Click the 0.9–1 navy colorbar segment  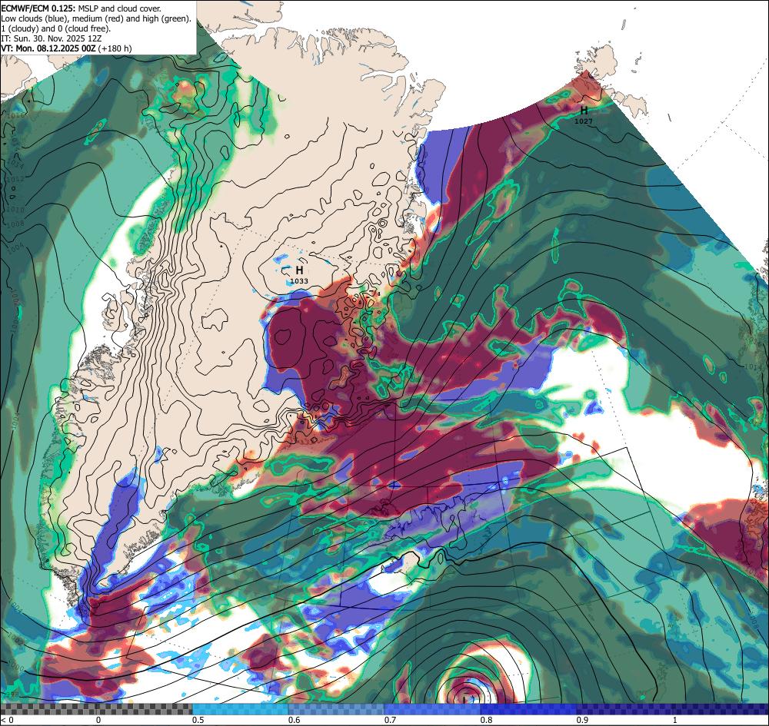(x=624, y=709)
